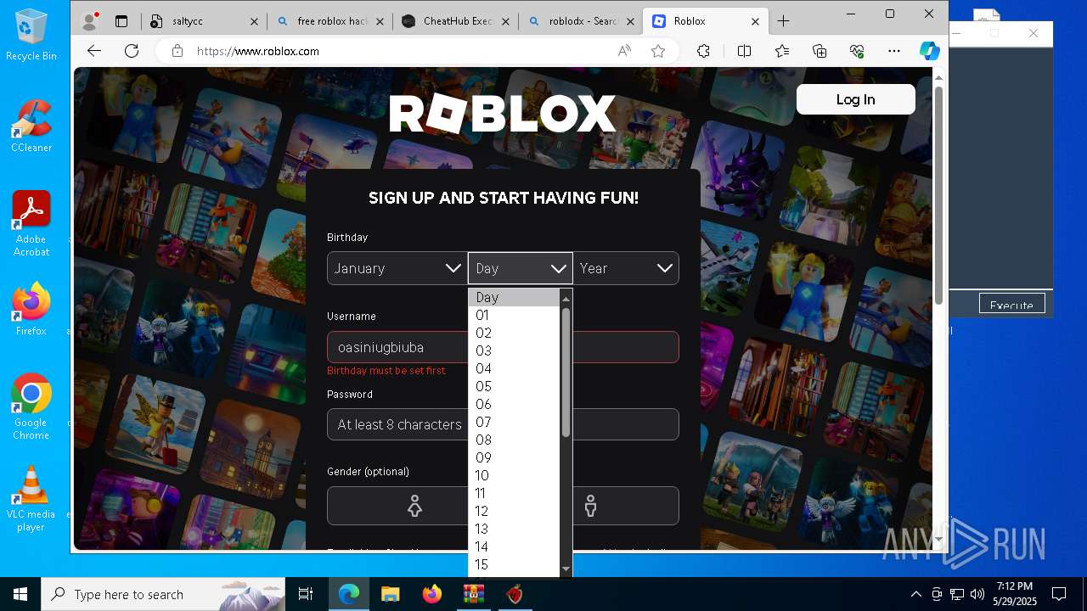Open VLC media player desktop shortcut
This screenshot has width=1087, height=611.
tap(31, 498)
